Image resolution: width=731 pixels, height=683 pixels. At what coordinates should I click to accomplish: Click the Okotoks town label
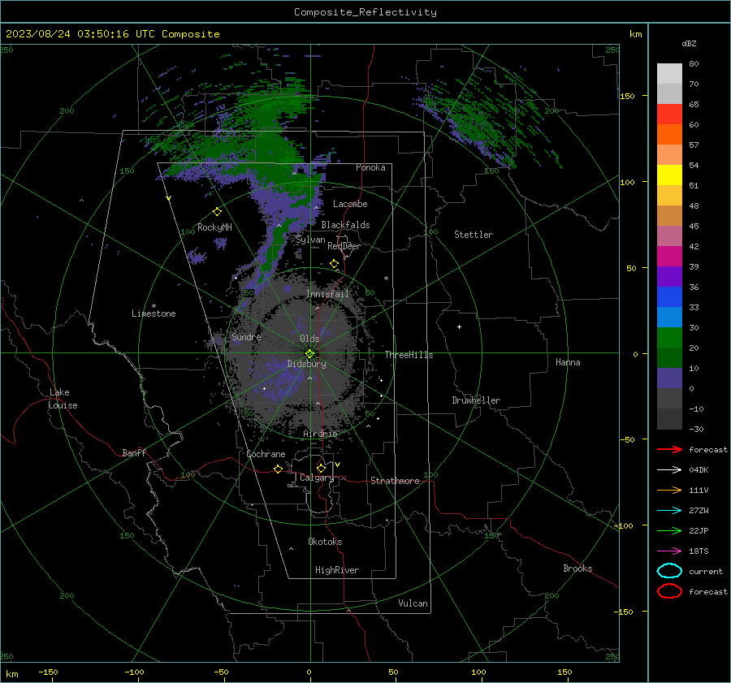(x=325, y=542)
